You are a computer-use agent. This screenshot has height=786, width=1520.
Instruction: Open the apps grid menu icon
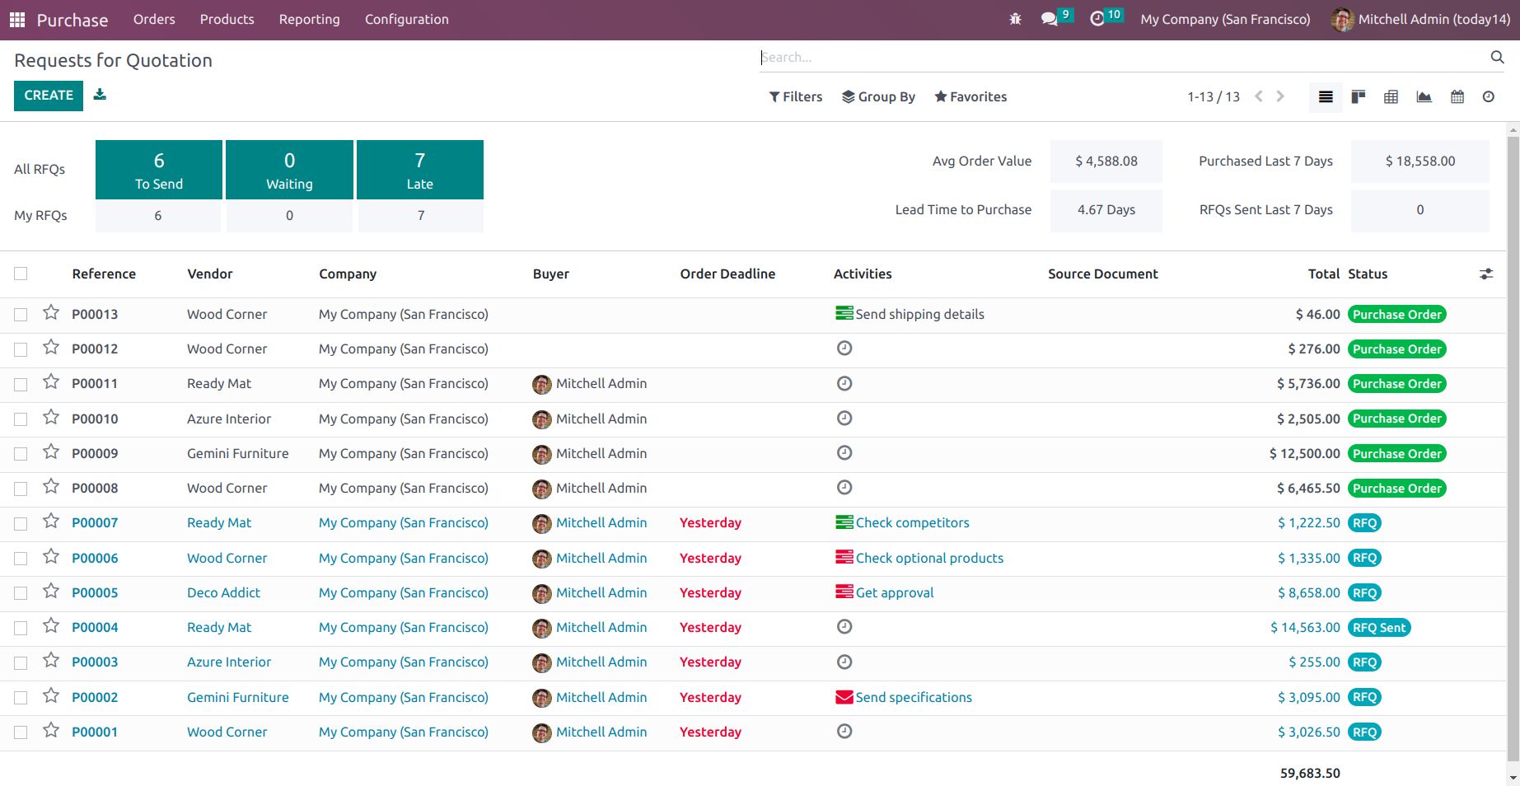17,20
